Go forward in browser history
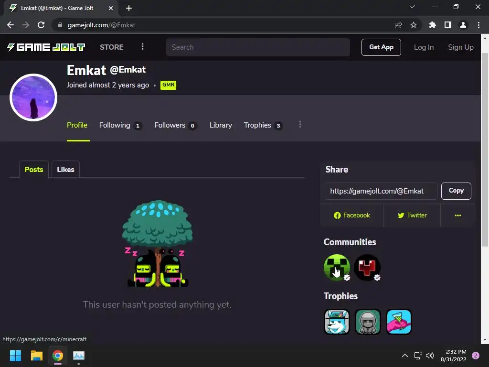This screenshot has height=367, width=489. coord(26,25)
